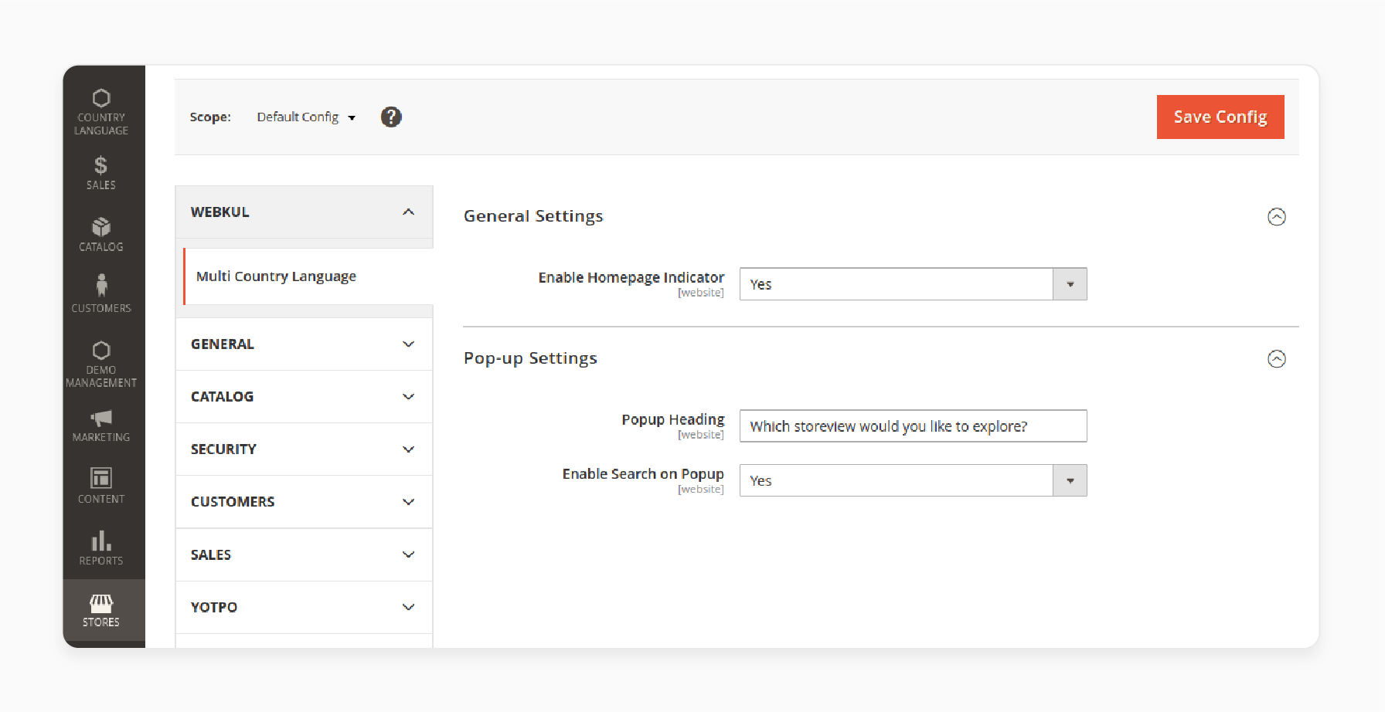The image size is (1385, 712).
Task: Expand the YOTPO configuration tab
Action: [x=304, y=608]
